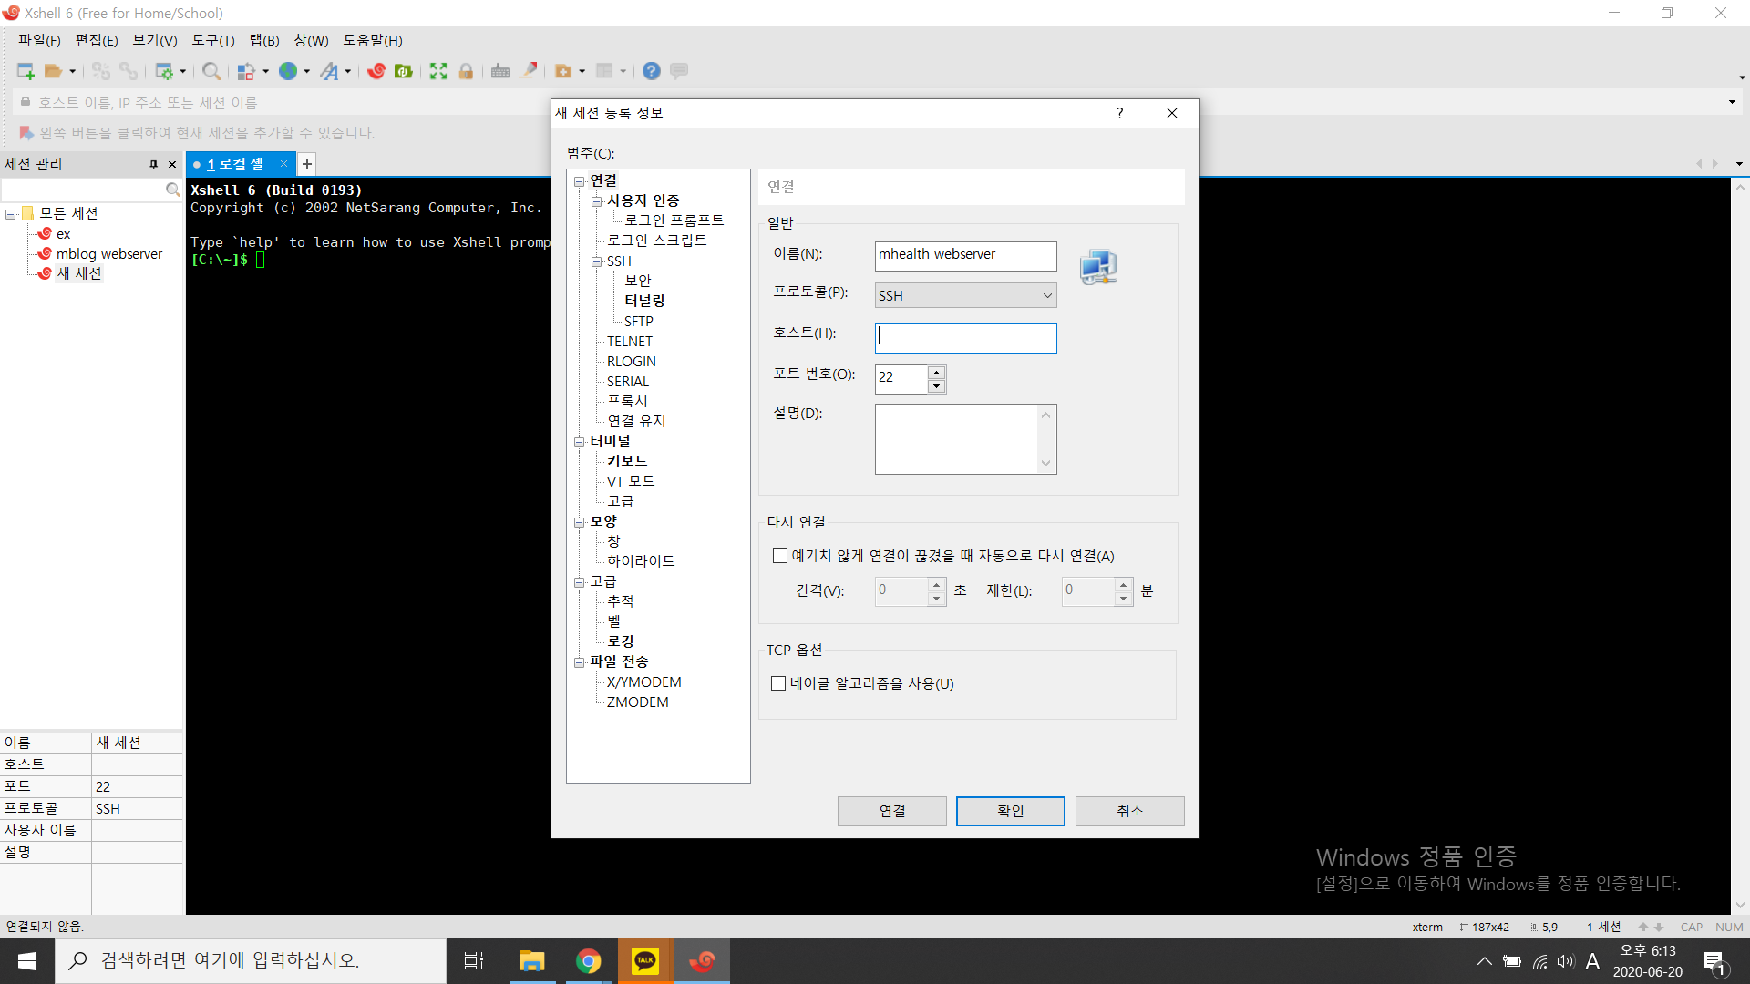The height and width of the screenshot is (984, 1750).
Task: Click the Open Session folder icon
Action: pos(53,71)
